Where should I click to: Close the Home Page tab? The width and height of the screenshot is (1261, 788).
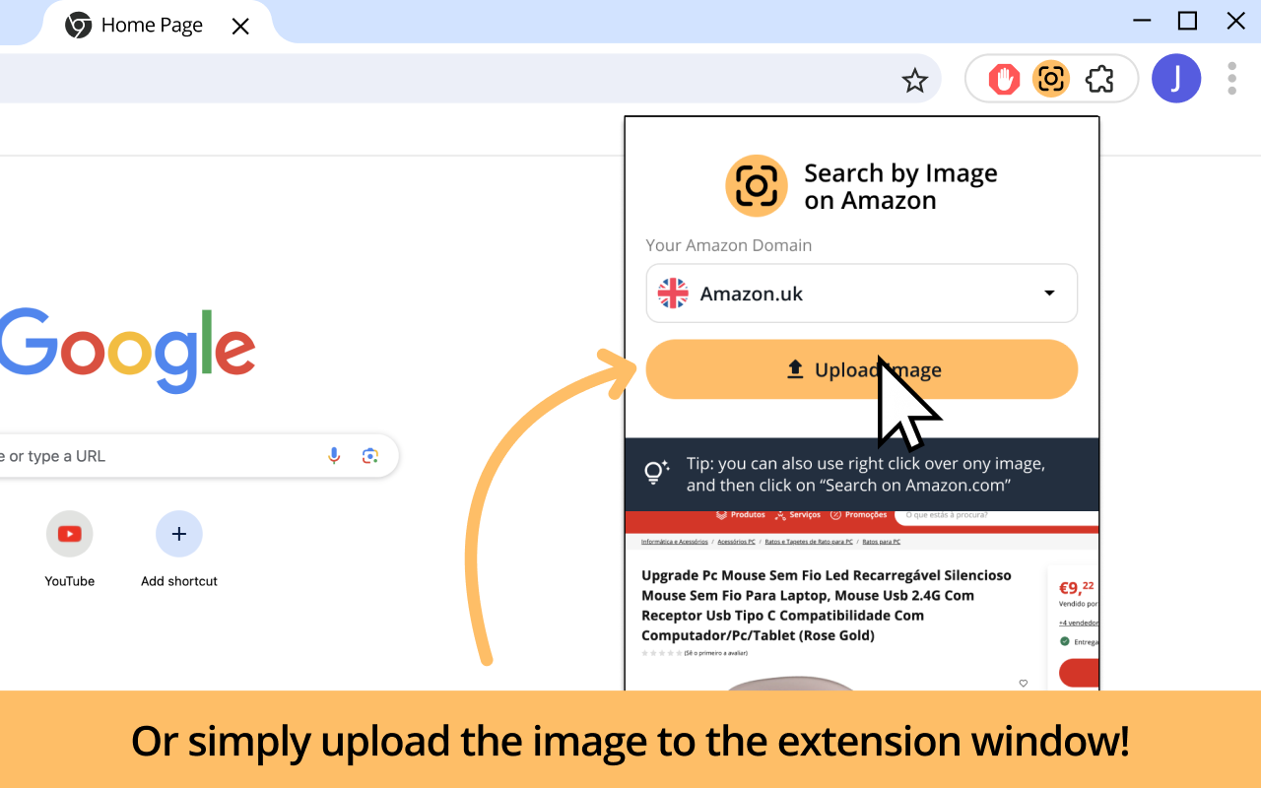(240, 27)
